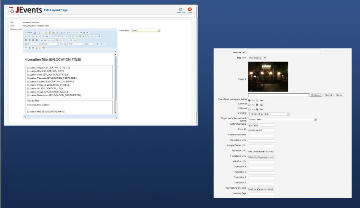
Task: Expand the Ordering dropdown
Action: click(x=268, y=114)
